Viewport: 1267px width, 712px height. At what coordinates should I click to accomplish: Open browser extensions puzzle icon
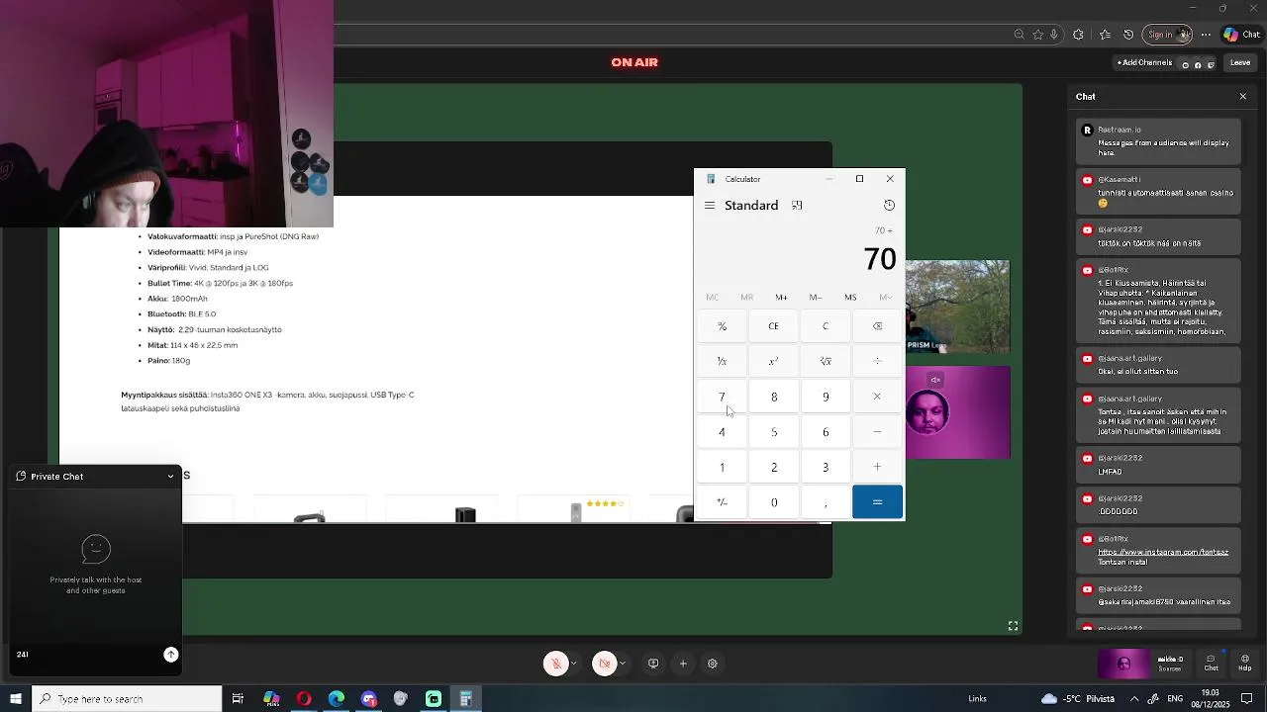[1079, 35]
